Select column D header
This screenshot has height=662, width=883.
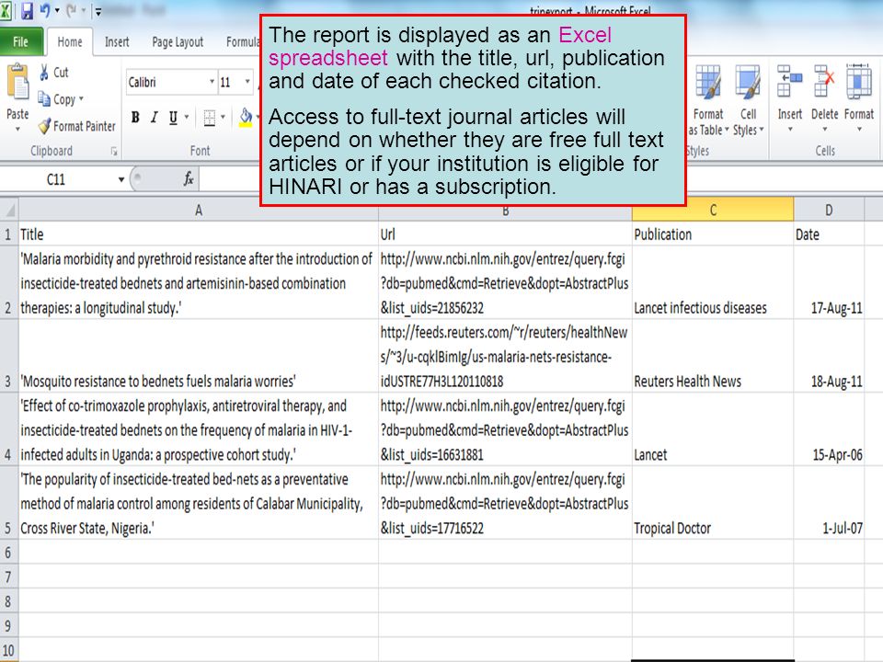[829, 210]
